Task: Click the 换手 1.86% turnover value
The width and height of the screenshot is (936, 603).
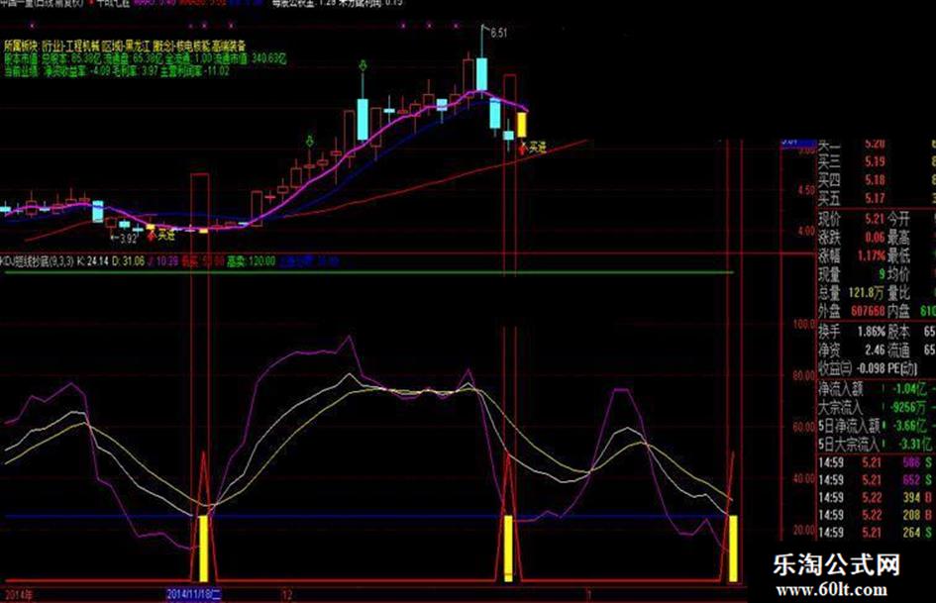Action: tap(871, 331)
